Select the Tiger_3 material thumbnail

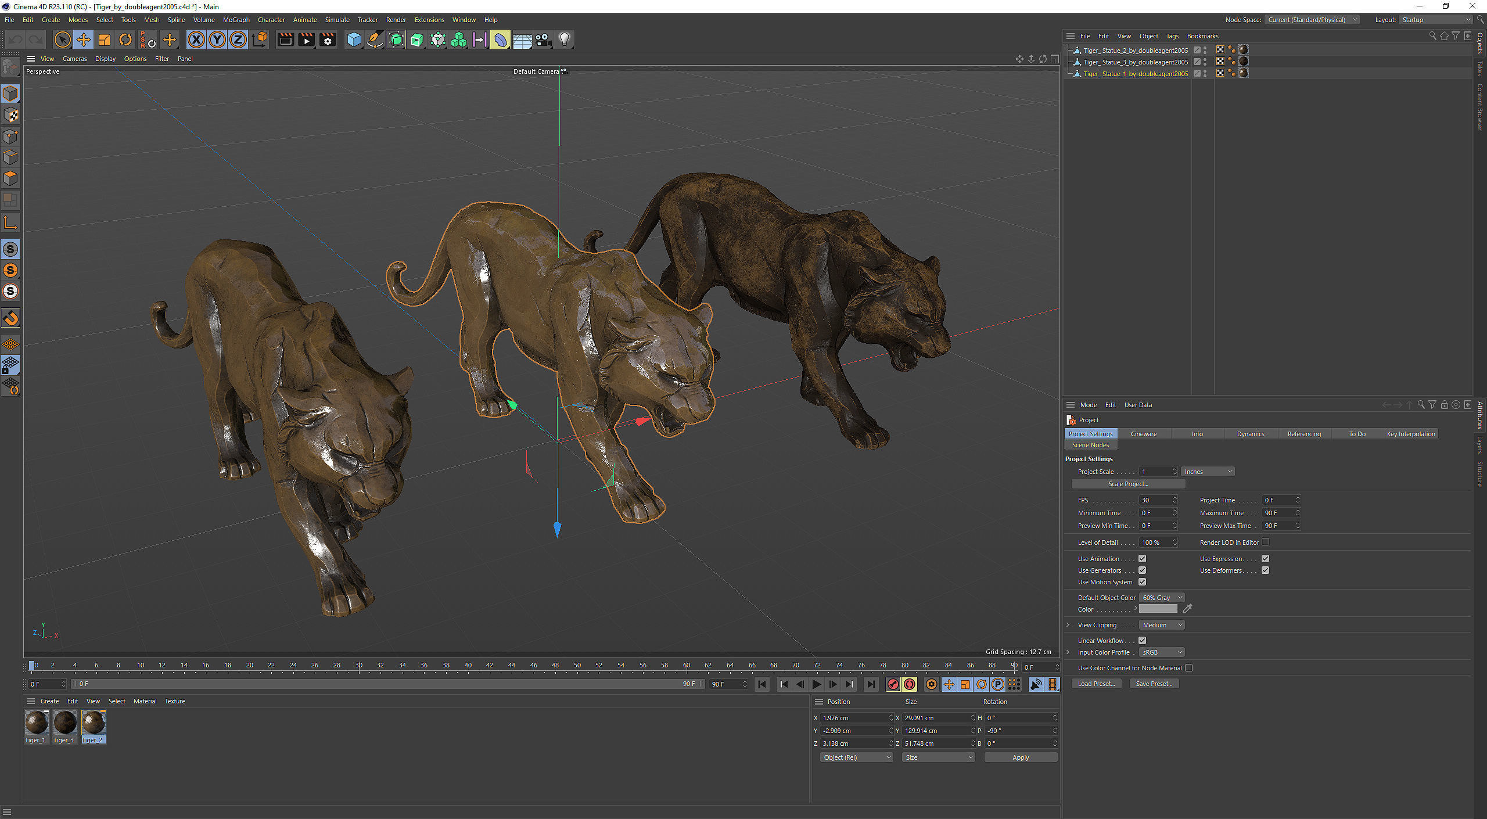coord(64,723)
